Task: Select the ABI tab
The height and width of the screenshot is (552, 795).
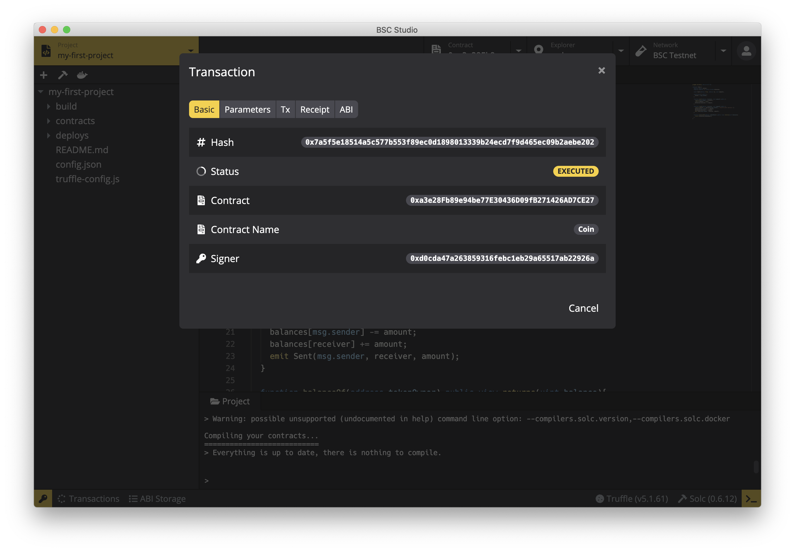Action: (346, 110)
